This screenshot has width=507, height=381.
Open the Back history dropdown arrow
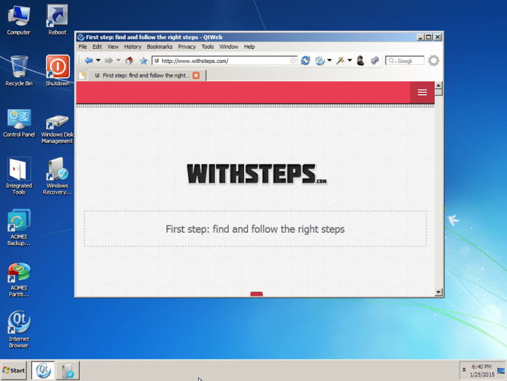(x=98, y=60)
